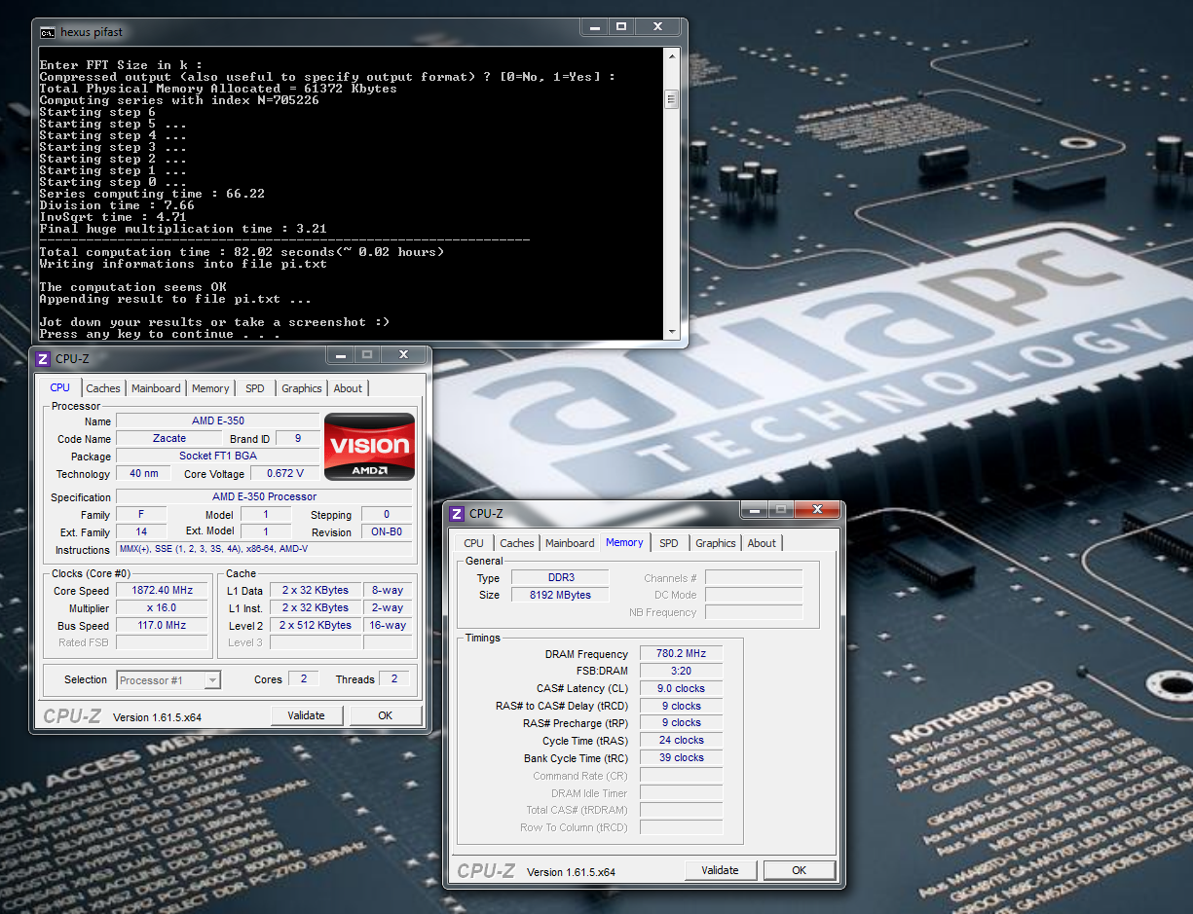Click the Code Name value Zacate

[168, 438]
